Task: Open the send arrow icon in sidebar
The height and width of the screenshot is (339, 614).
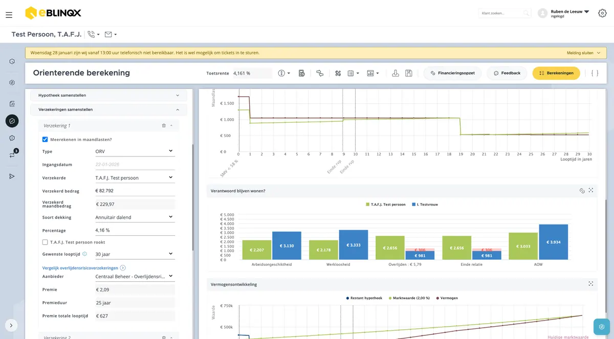Action: point(12,176)
